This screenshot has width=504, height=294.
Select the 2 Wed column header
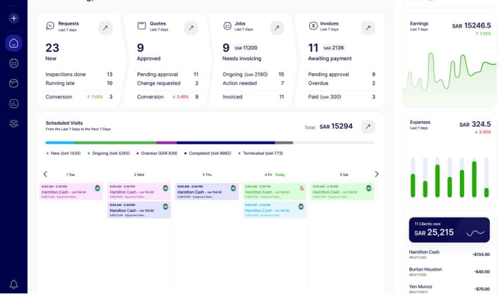(139, 175)
